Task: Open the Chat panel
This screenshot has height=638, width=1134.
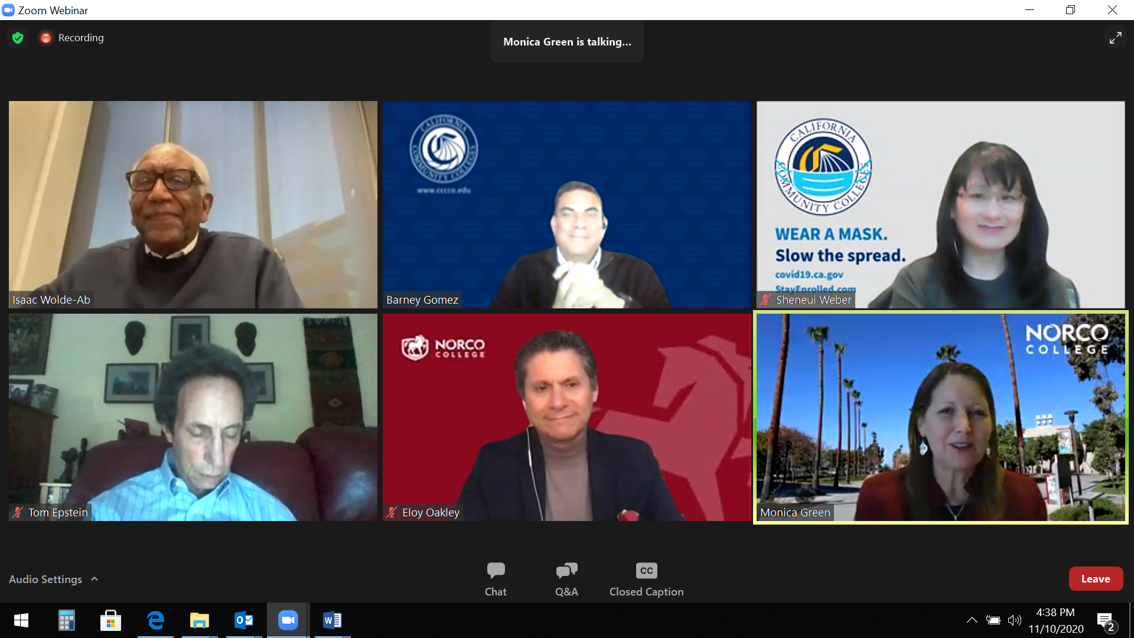Action: pyautogui.click(x=496, y=578)
